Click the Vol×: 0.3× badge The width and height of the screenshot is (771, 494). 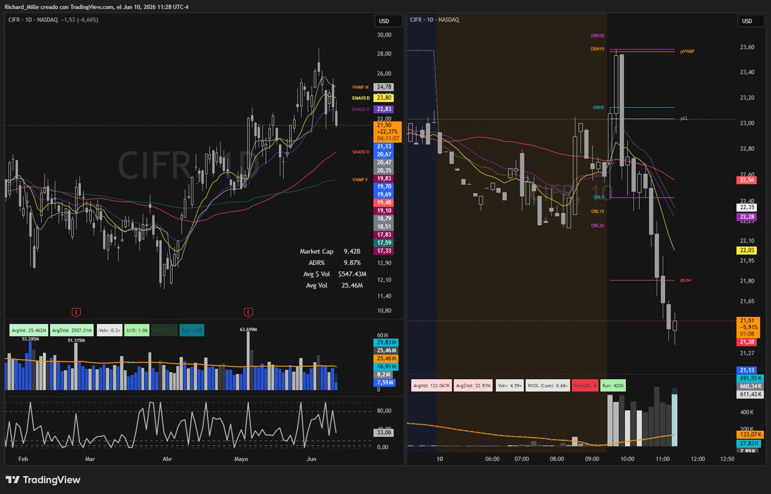[x=109, y=330]
